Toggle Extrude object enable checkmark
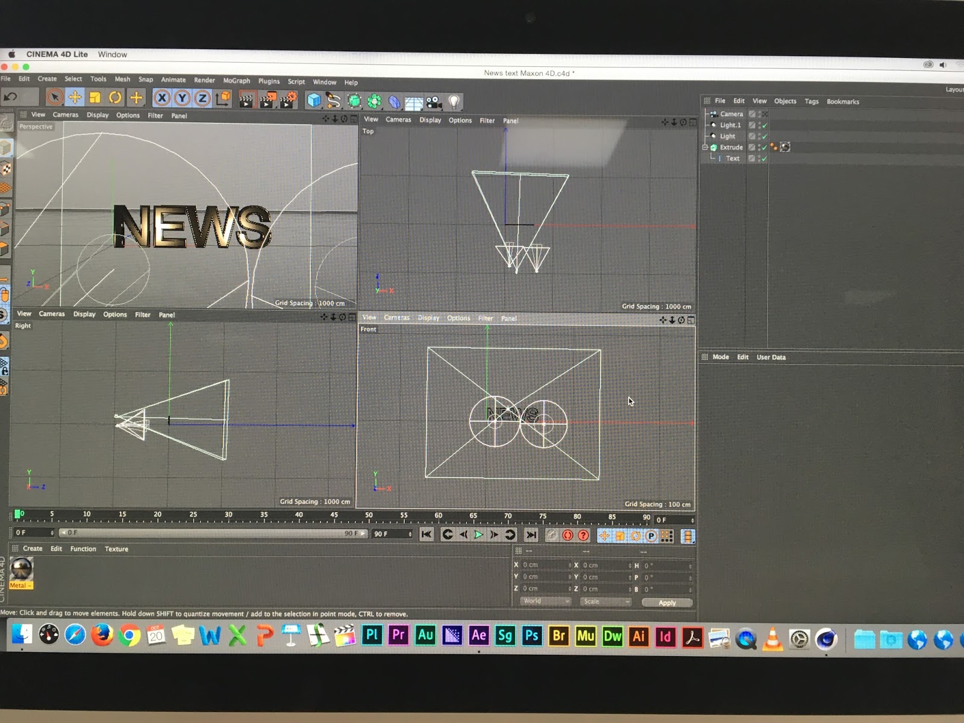Image resolution: width=964 pixels, height=723 pixels. 764,148
